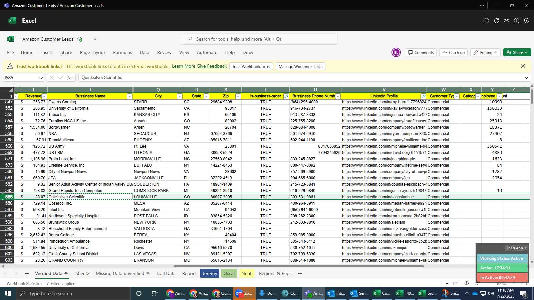Screen dimensions: 534x300
Task: Open the File menu
Action: click(11, 52)
